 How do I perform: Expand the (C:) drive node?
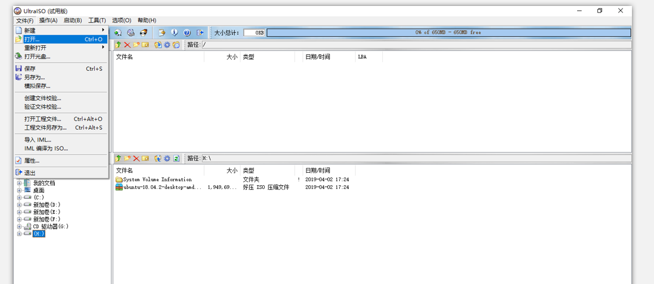[18, 197]
